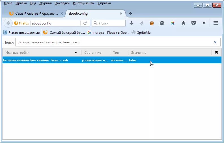
Task: Sort by Тип column header
Action: point(119,53)
